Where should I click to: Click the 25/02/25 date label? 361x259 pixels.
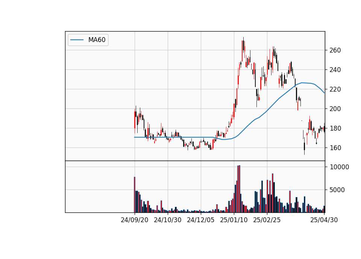tap(267, 220)
